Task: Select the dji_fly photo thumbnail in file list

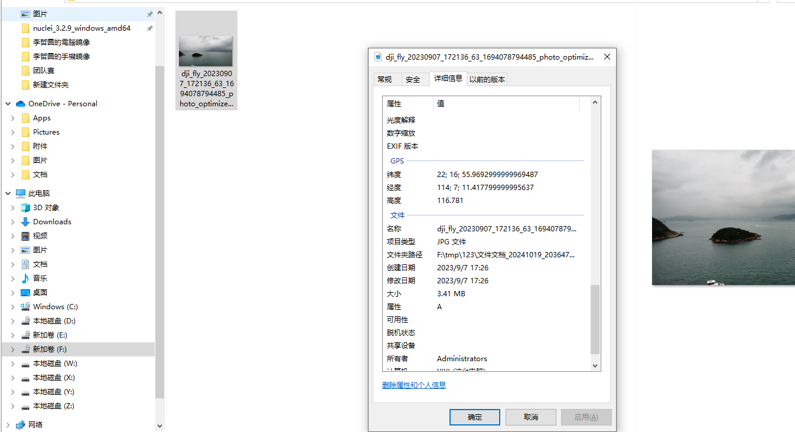Action: [206, 60]
